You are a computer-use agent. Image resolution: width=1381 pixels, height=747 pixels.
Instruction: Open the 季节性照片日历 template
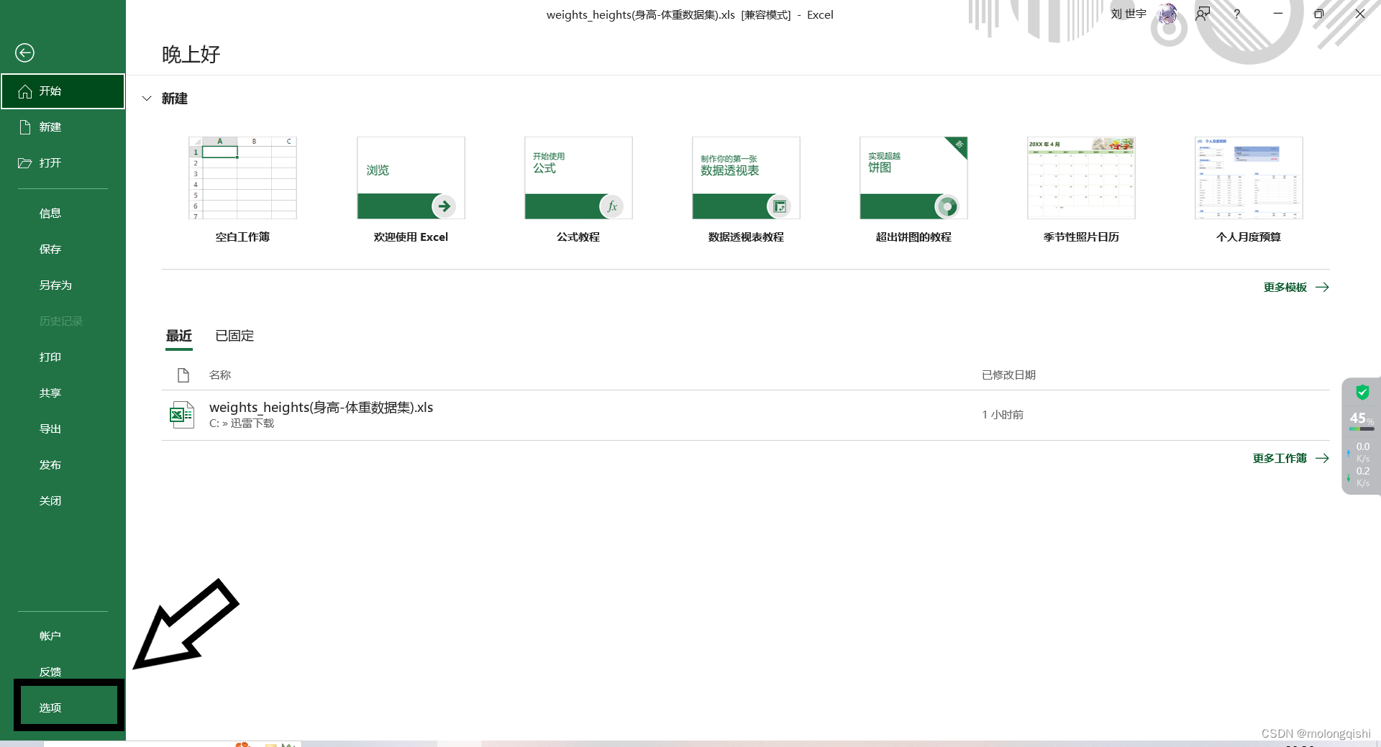pyautogui.click(x=1081, y=190)
